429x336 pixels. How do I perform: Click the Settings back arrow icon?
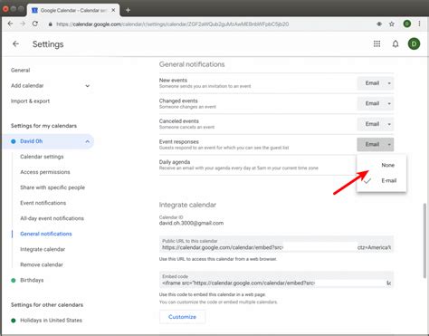tap(15, 44)
